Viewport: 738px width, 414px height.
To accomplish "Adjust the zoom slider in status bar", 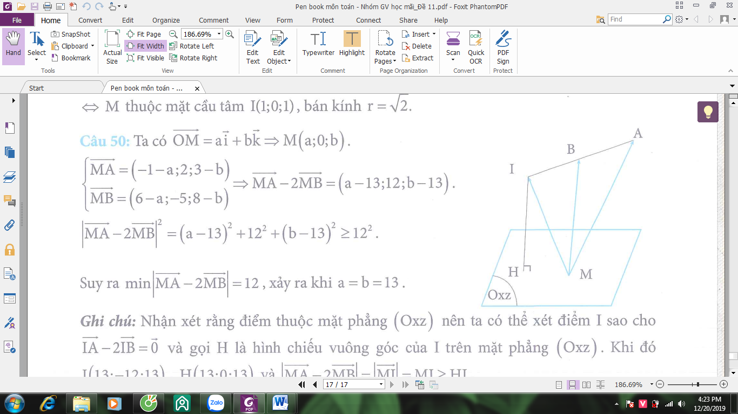I will click(x=699, y=384).
